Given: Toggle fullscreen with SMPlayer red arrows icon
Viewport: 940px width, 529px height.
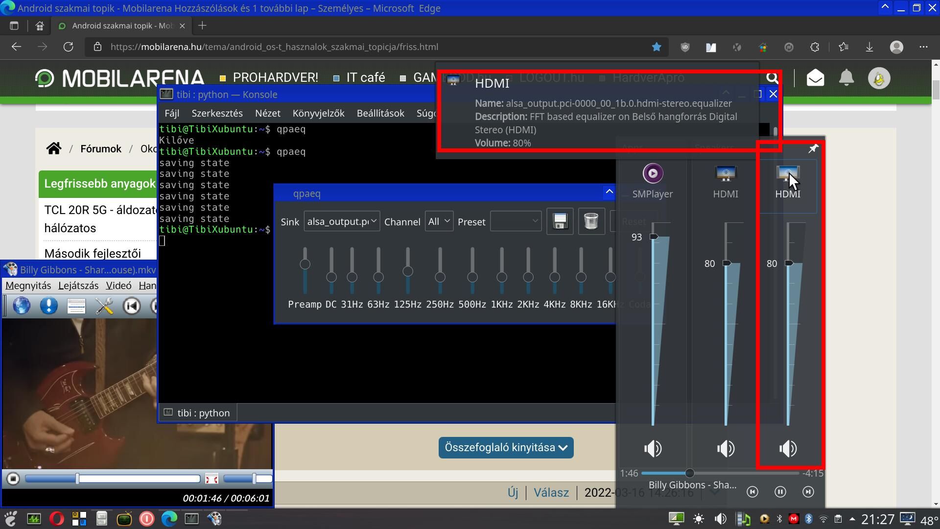Looking at the screenshot, I should (211, 479).
